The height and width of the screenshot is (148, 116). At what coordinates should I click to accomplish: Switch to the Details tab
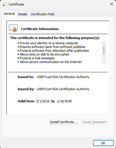tap(22, 14)
